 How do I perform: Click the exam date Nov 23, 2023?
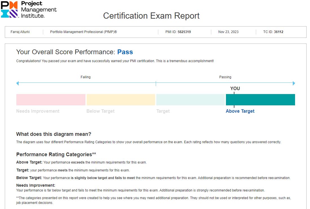228,32
